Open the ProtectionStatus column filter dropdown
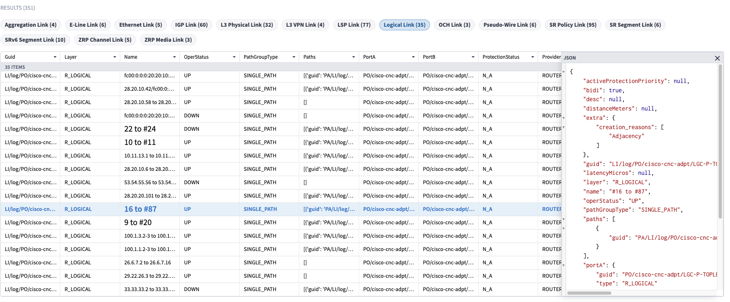 tap(532, 57)
